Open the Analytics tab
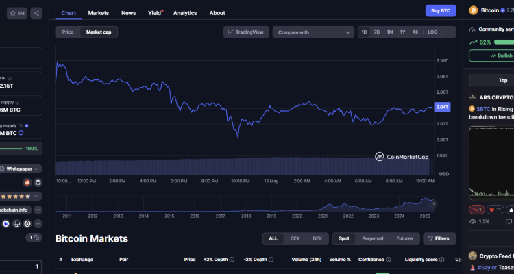This screenshot has height=274, width=514. tap(185, 13)
